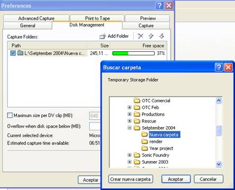Click the Preferences help question mark
Screen dimensions: 235x190
click(x=160, y=5)
